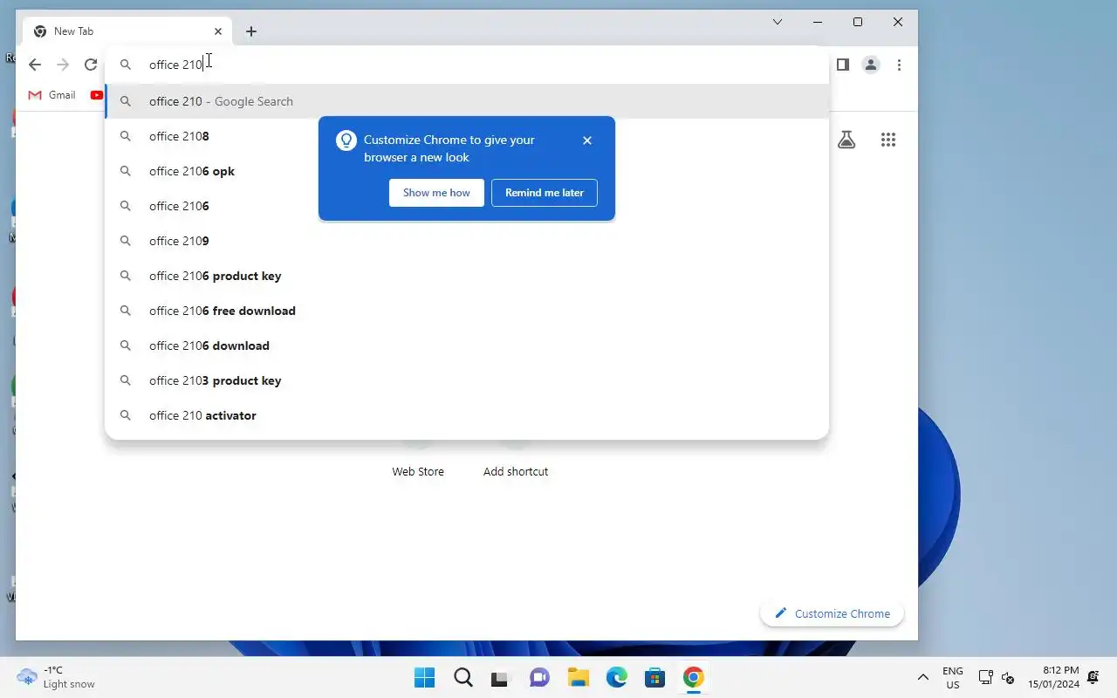Open the clock and date 8:12 PM
This screenshot has width=1117, height=698.
[1053, 677]
